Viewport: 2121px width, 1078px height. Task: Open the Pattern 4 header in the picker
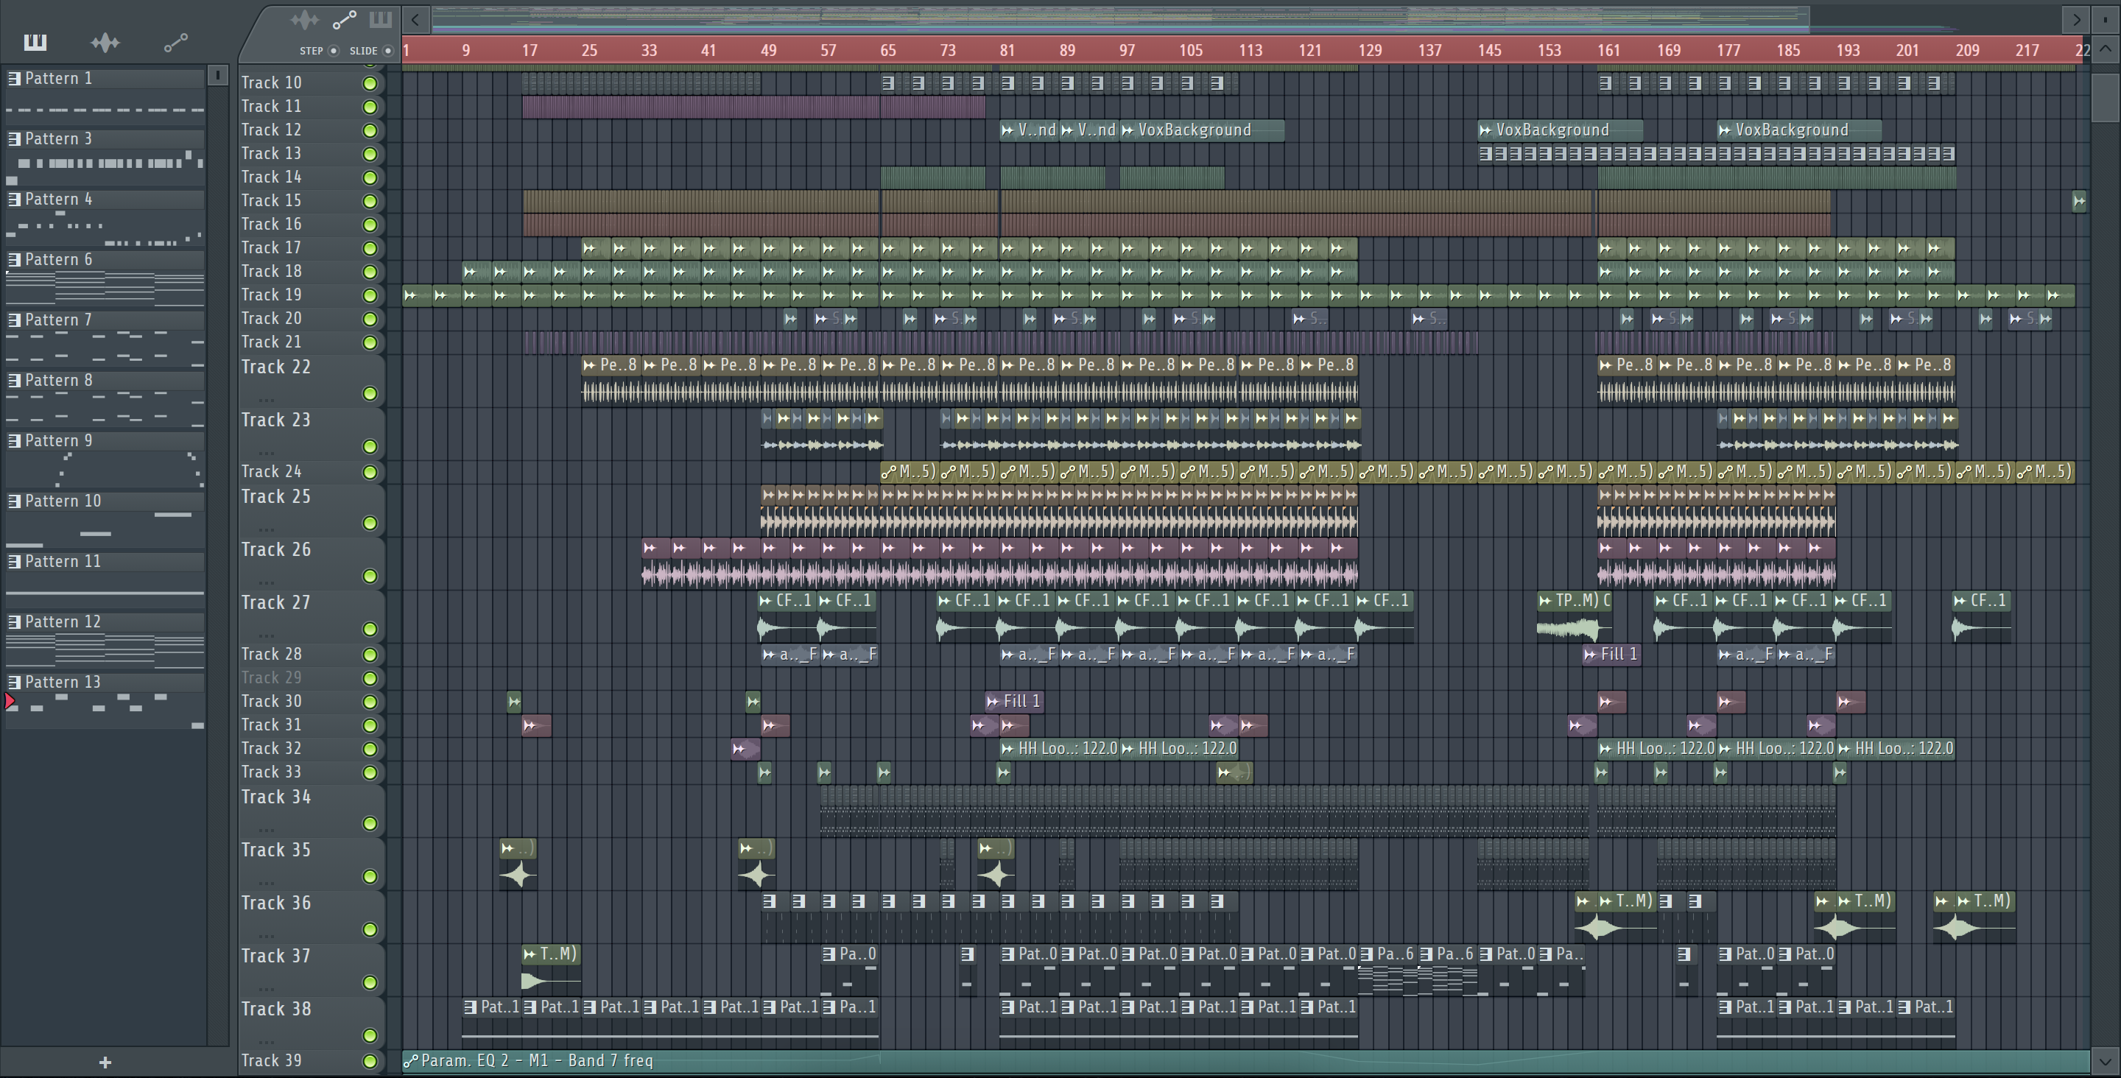tap(105, 200)
